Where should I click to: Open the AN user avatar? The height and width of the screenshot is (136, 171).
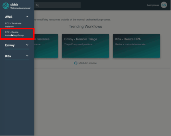click(164, 5)
